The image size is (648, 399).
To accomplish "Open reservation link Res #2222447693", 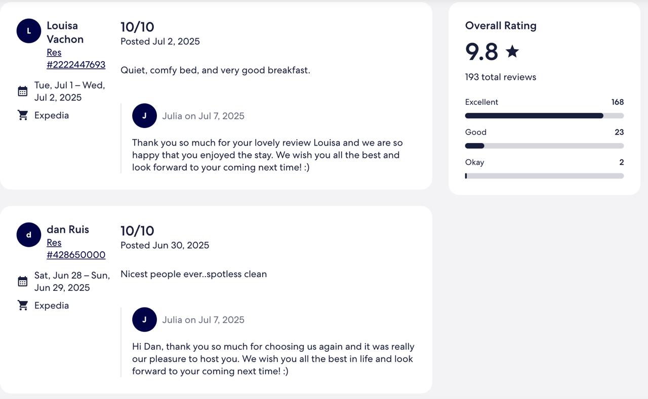I will pyautogui.click(x=76, y=59).
